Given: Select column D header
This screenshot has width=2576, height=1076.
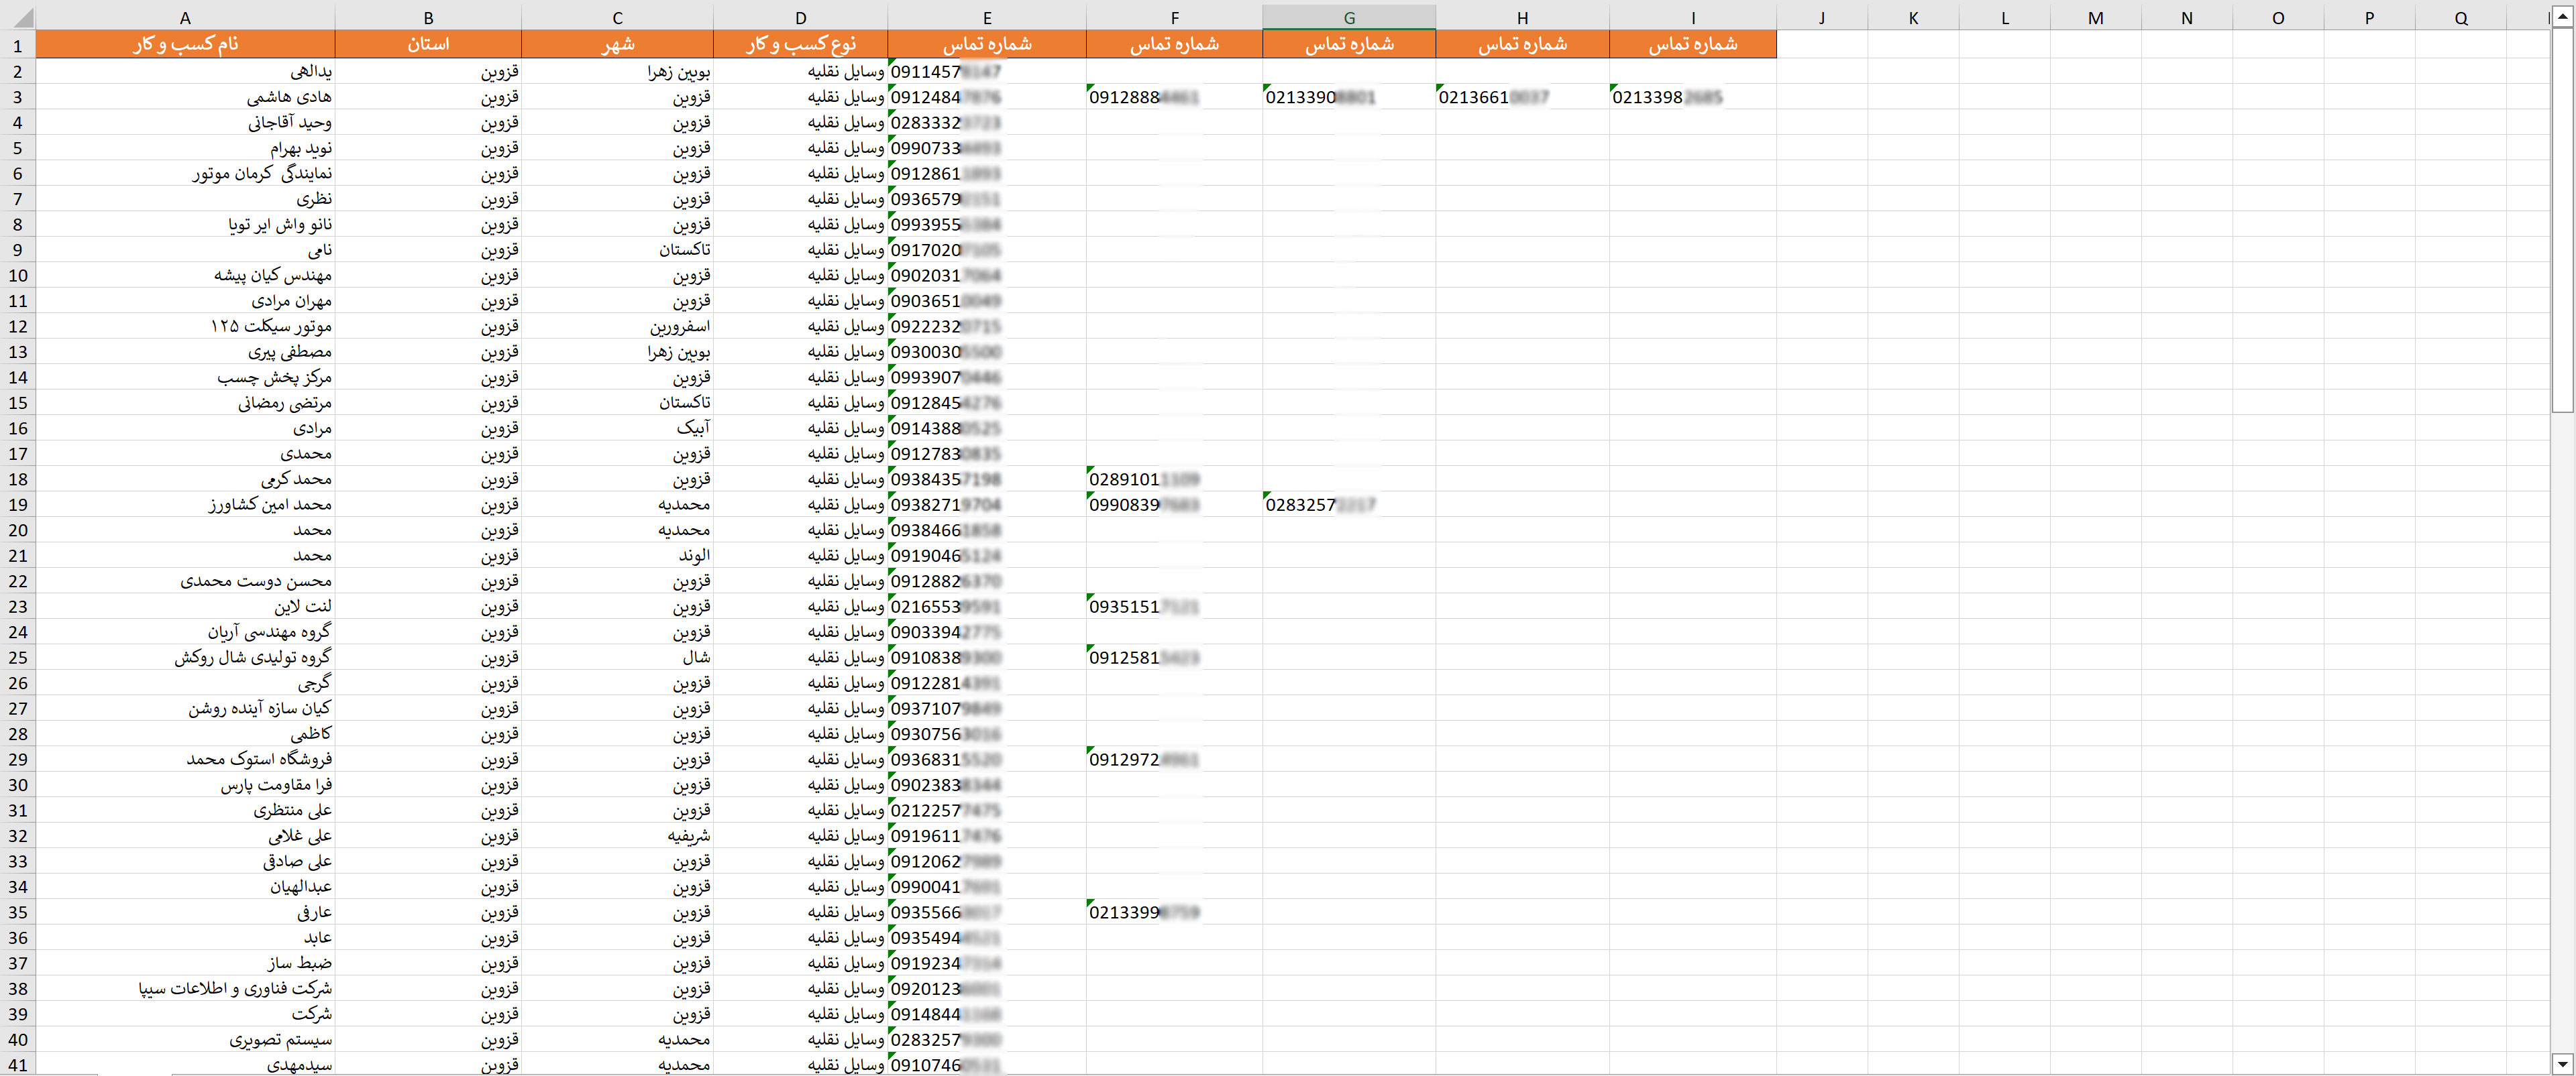Looking at the screenshot, I should point(800,17).
